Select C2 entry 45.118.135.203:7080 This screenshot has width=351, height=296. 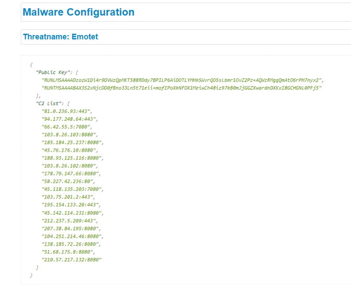click(71, 189)
